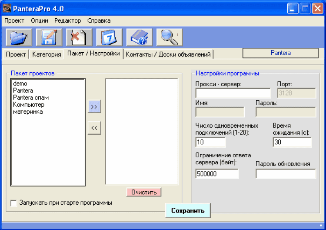Click the Сохранить button
The height and width of the screenshot is (230, 326).
click(188, 210)
